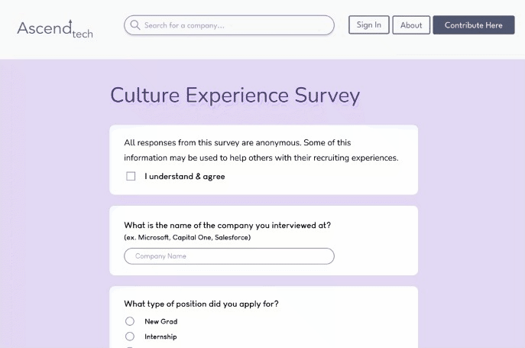Check the I understand & agree checkbox
525x348 pixels.
click(x=131, y=176)
